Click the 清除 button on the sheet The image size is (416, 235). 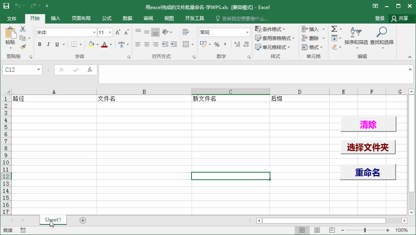tap(368, 124)
